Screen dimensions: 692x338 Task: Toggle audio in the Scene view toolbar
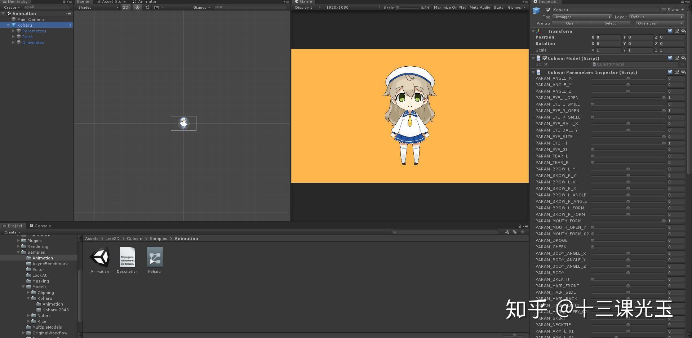pos(147,7)
